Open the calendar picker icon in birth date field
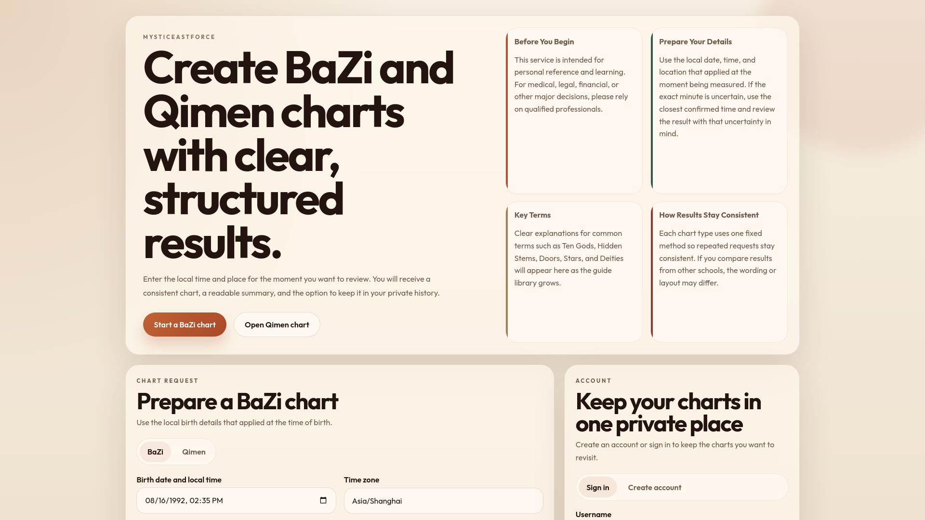925x520 pixels. (x=323, y=500)
